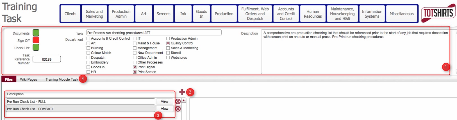457x120 pixels.
Task: Click the TOTSHIRTS logo
Action: [438, 13]
